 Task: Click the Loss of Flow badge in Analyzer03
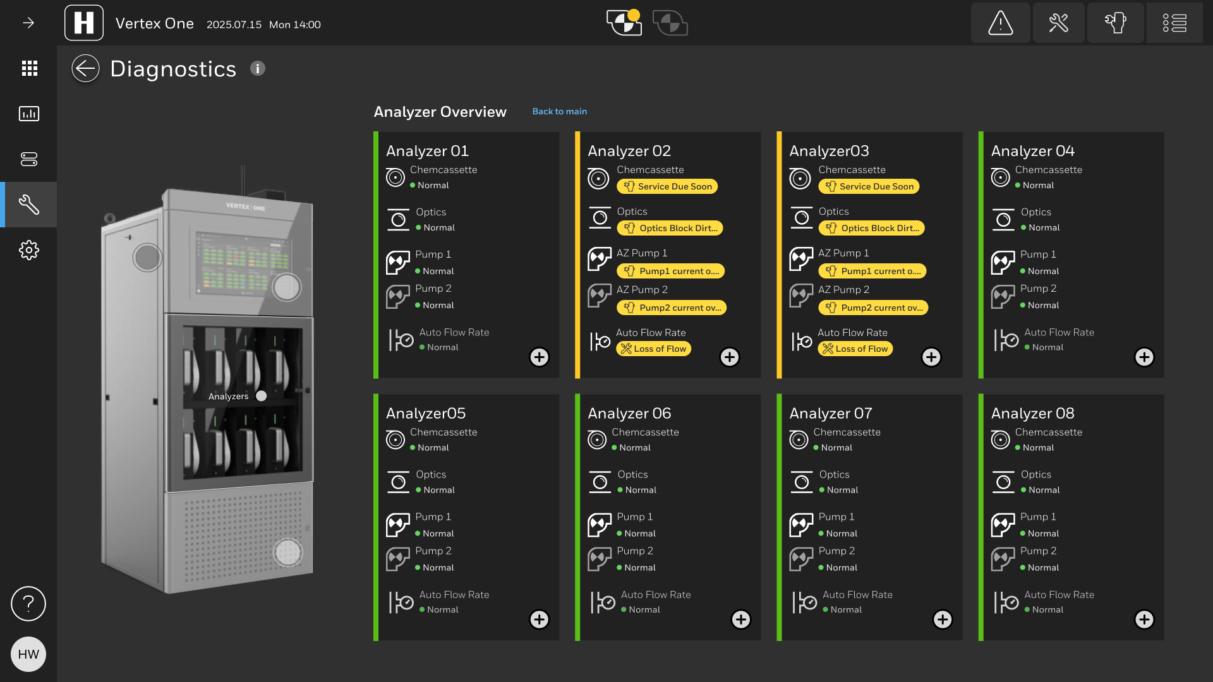tap(855, 349)
